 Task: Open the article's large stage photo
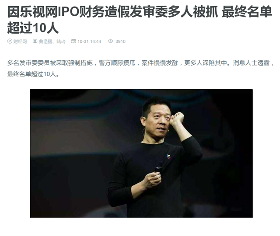pos(141,153)
